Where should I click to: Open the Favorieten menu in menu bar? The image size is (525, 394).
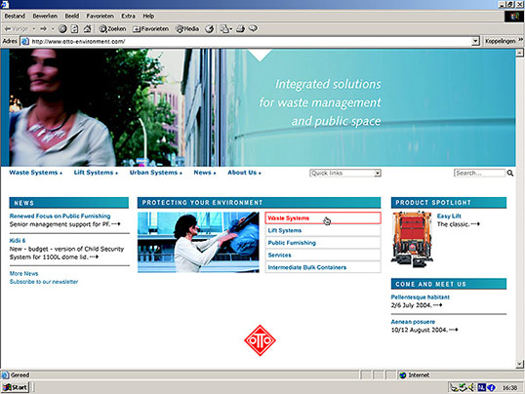pyautogui.click(x=101, y=16)
